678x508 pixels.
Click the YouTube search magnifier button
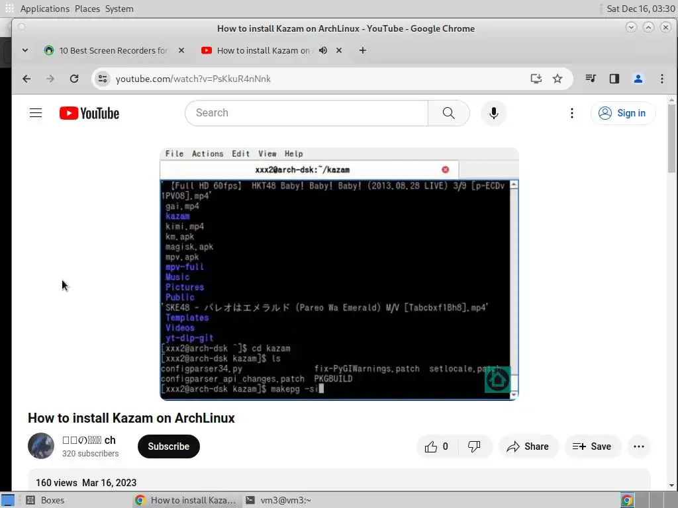click(x=448, y=113)
